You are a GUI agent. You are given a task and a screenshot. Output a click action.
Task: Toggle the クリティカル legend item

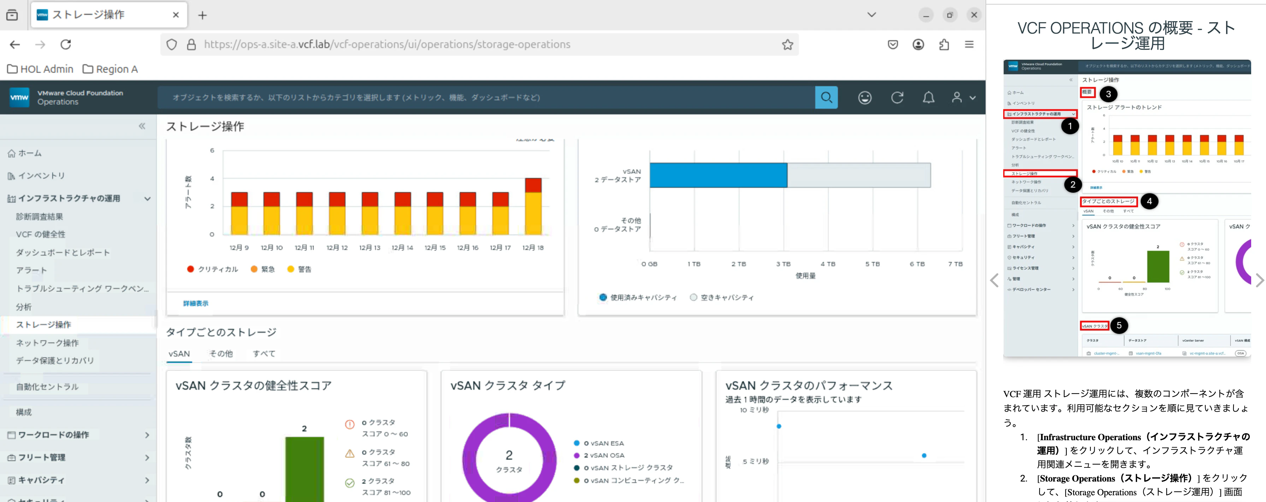212,269
